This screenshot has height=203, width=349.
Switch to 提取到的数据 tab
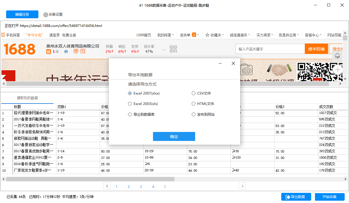click(27, 98)
